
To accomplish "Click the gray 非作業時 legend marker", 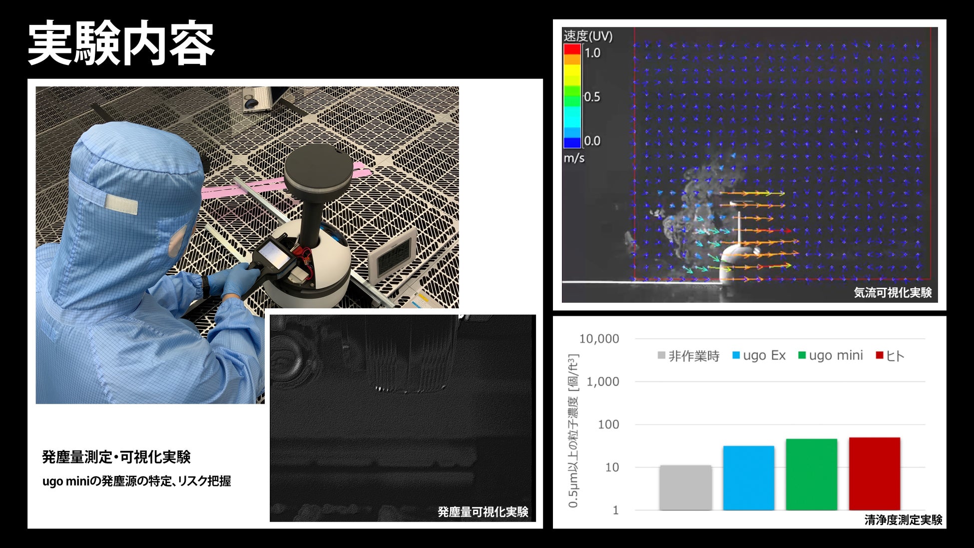I will pos(661,356).
